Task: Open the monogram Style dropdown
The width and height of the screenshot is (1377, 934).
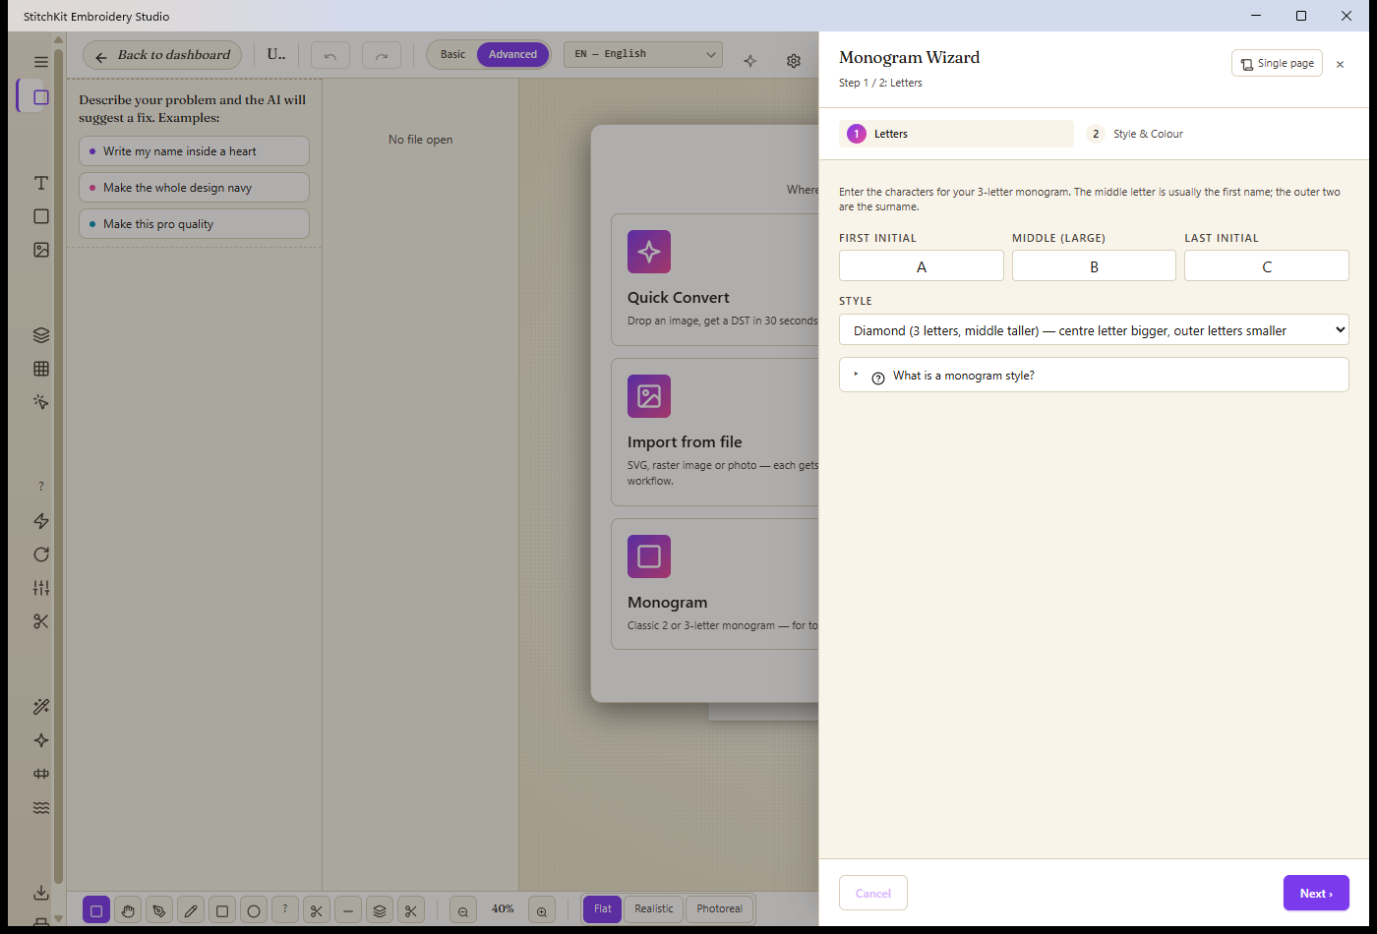Action: 1094,330
